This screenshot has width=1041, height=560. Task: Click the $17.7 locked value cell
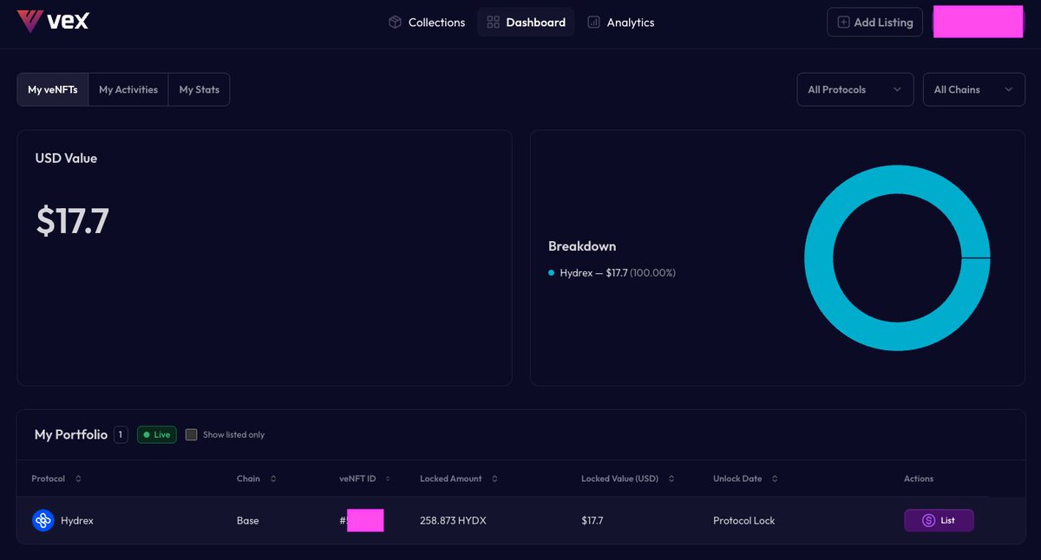[593, 521]
